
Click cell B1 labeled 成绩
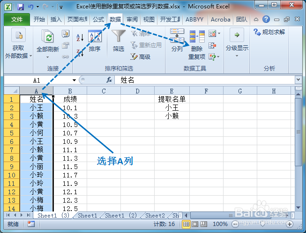coord(70,99)
